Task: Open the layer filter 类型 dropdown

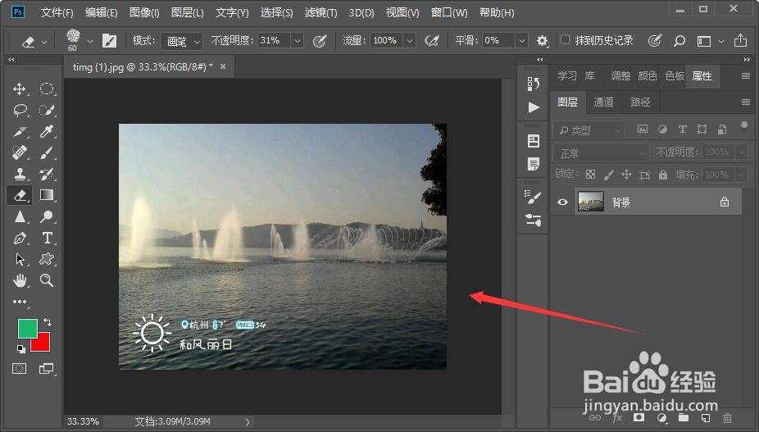Action: pos(589,130)
